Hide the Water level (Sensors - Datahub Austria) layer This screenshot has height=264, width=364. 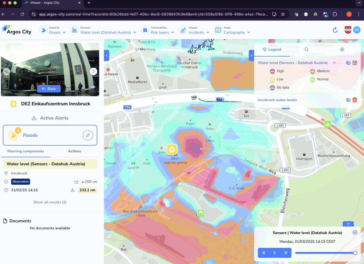(x=348, y=63)
